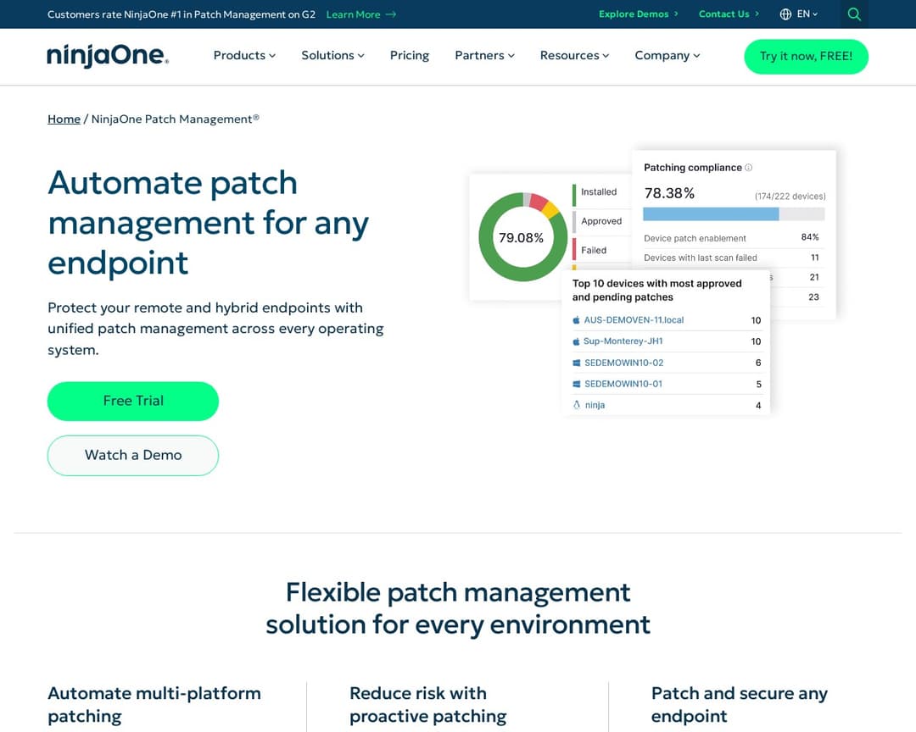
Task: Click the search magnifier icon
Action: tap(853, 14)
